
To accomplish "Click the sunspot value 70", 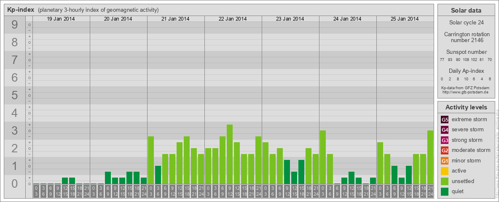I will 490,59.
